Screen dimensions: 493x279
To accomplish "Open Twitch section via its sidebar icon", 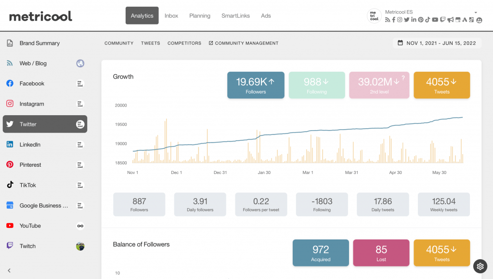I will [x=10, y=246].
